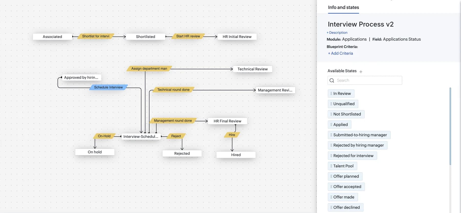This screenshot has width=461, height=213.
Task: Select the Shortlisted state node
Action: coord(146,37)
